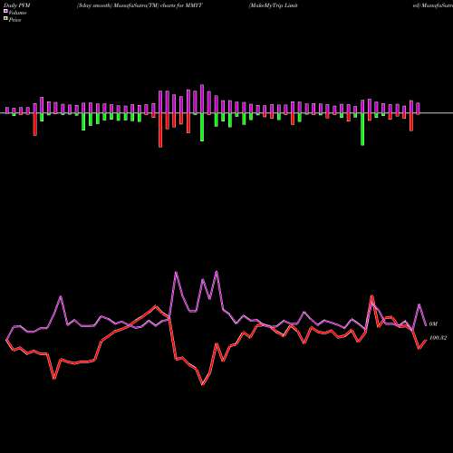Click the highest peak of the purple volume line
The image size is (453, 453).
pos(217,272)
